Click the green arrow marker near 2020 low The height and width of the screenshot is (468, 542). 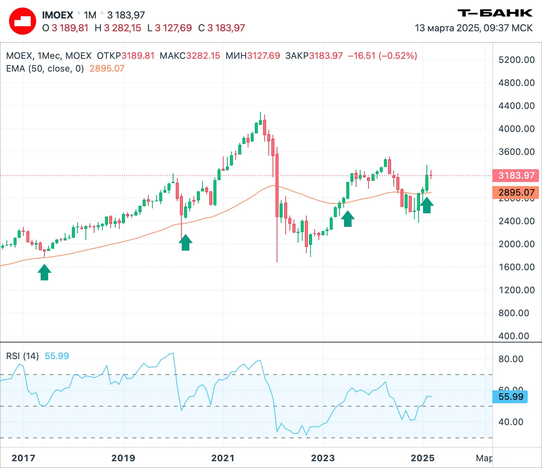click(x=186, y=242)
